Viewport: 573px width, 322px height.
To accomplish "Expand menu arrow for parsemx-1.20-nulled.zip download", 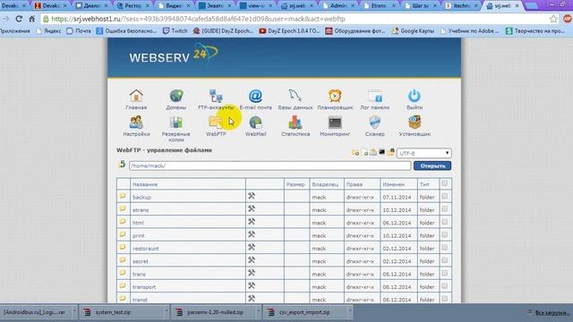I will click(x=258, y=312).
